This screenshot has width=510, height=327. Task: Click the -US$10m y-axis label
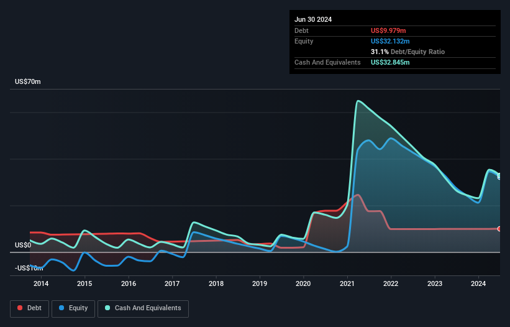[29, 268]
